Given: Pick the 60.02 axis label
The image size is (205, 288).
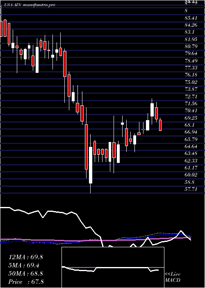Looking at the screenshot, I should [x=191, y=175].
